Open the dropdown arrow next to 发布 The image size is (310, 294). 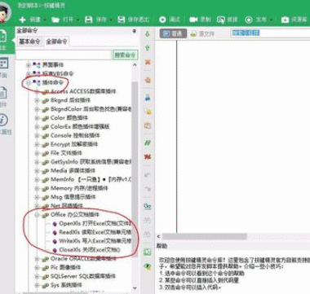272,20
